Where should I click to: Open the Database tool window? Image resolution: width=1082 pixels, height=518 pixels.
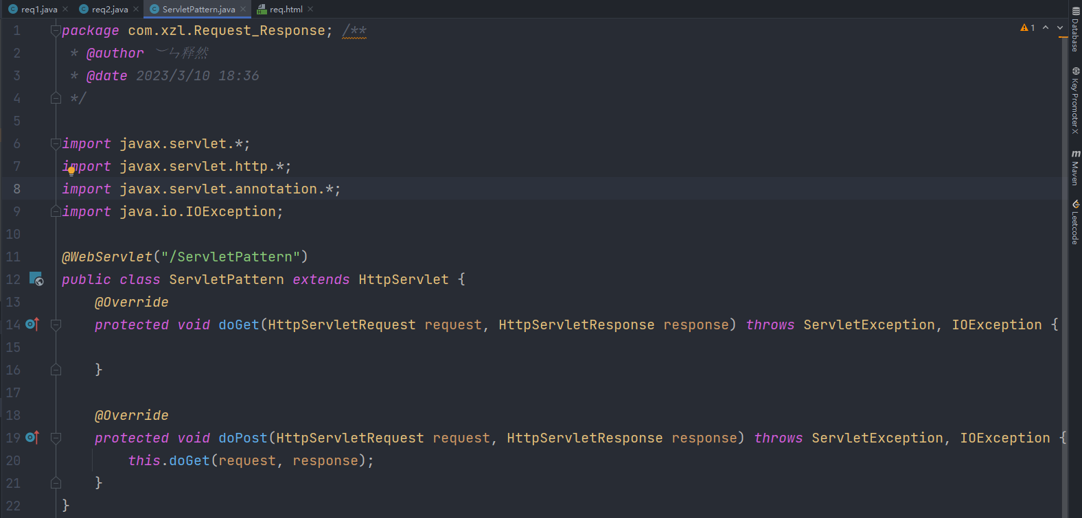(1075, 29)
